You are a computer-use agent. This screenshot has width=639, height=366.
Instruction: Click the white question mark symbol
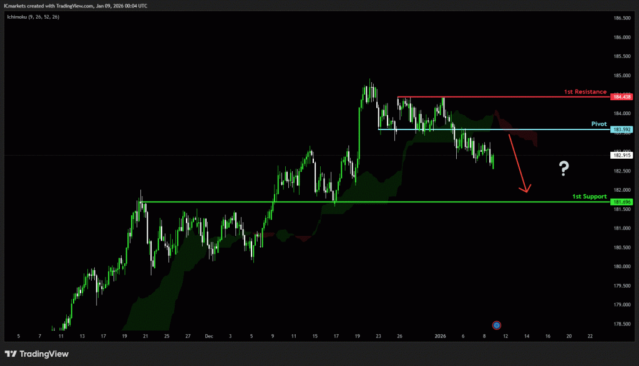[x=563, y=167]
